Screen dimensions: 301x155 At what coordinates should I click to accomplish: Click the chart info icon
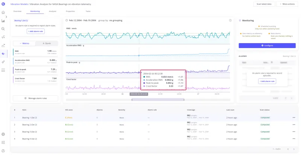(230, 20)
